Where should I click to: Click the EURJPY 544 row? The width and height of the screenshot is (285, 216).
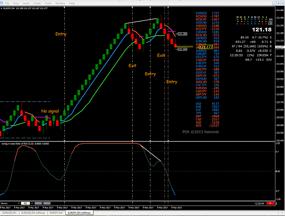pos(207,63)
